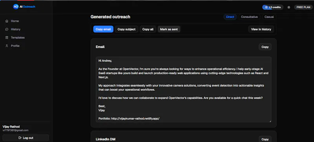
Task: Click Mark as sent
Action: click(169, 29)
